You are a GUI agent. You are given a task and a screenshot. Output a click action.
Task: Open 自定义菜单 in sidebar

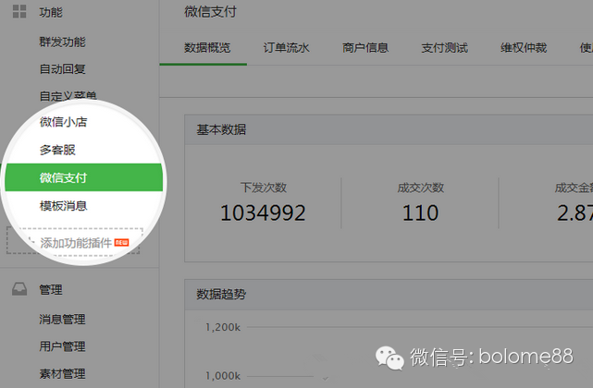(68, 96)
